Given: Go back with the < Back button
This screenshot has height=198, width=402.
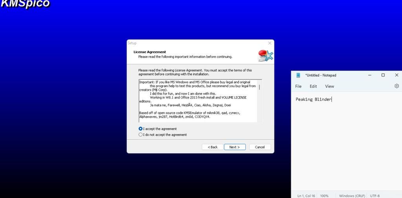Looking at the screenshot, I should click(212, 147).
